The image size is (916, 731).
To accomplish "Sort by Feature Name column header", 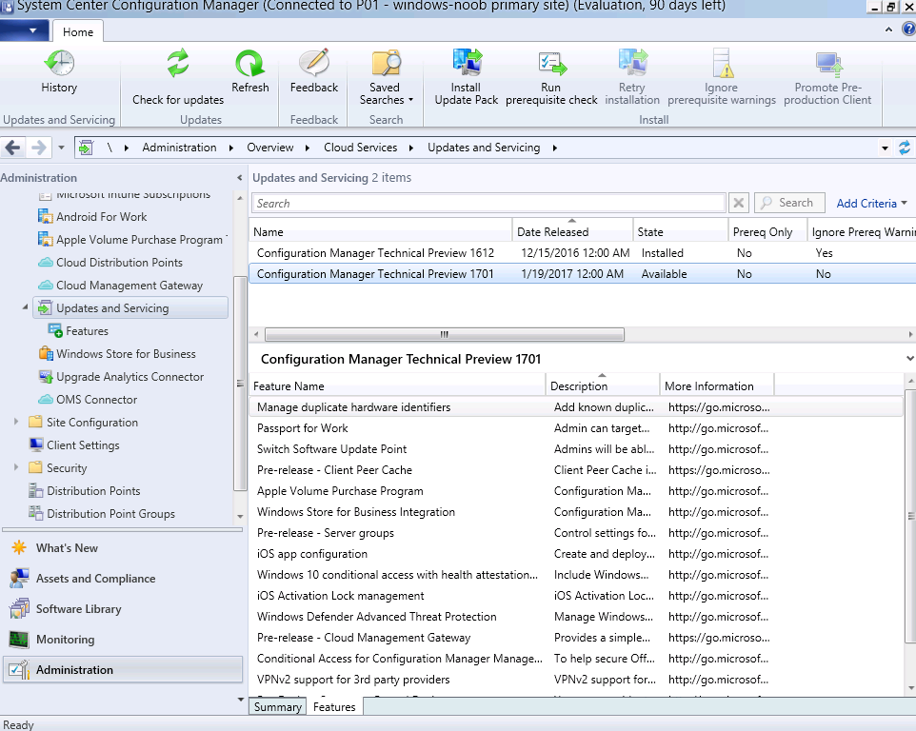I will tap(397, 385).
